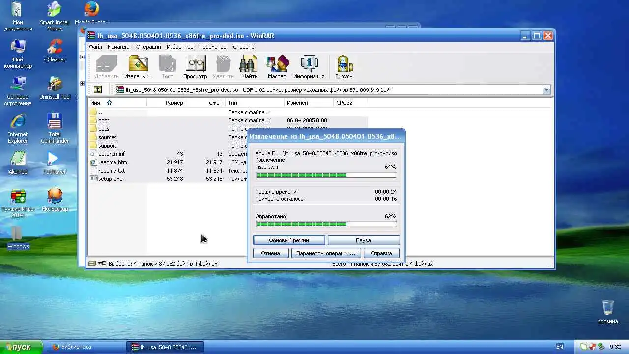
Task: Select the docs folder row
Action: pyautogui.click(x=228, y=129)
